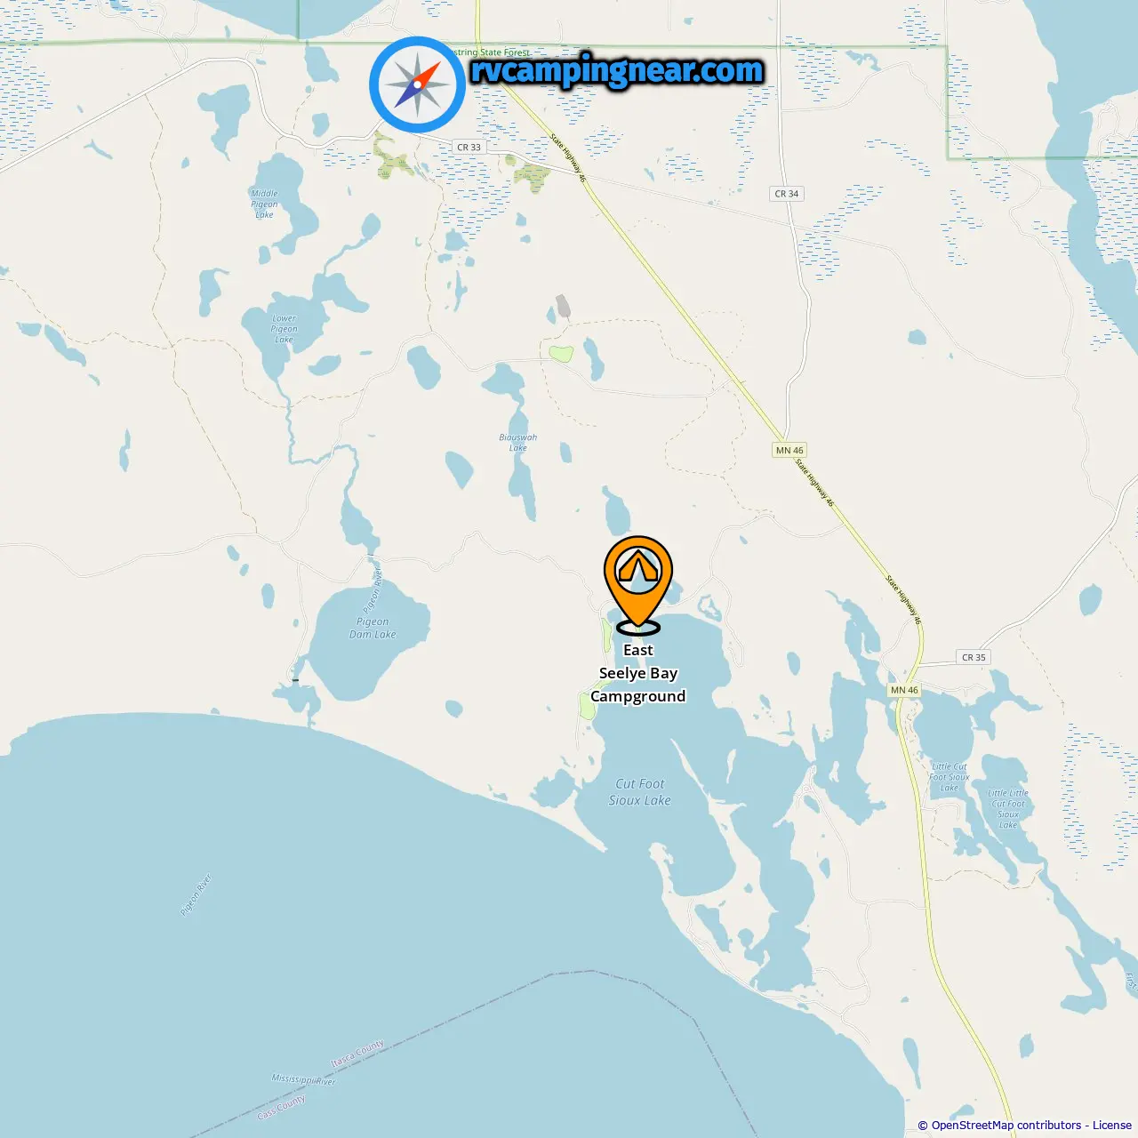Viewport: 1138px width, 1138px height.
Task: Click the Pigeon Dam Lake label
Action: (373, 628)
